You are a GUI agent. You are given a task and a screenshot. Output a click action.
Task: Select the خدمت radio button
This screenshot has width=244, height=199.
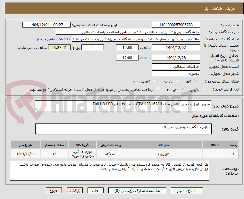(178, 81)
